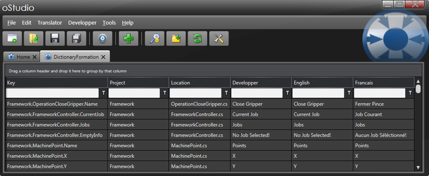Select Framework.OperationCloseGripper.Name key cell
This screenshot has height=176, width=429.
[x=56, y=104]
